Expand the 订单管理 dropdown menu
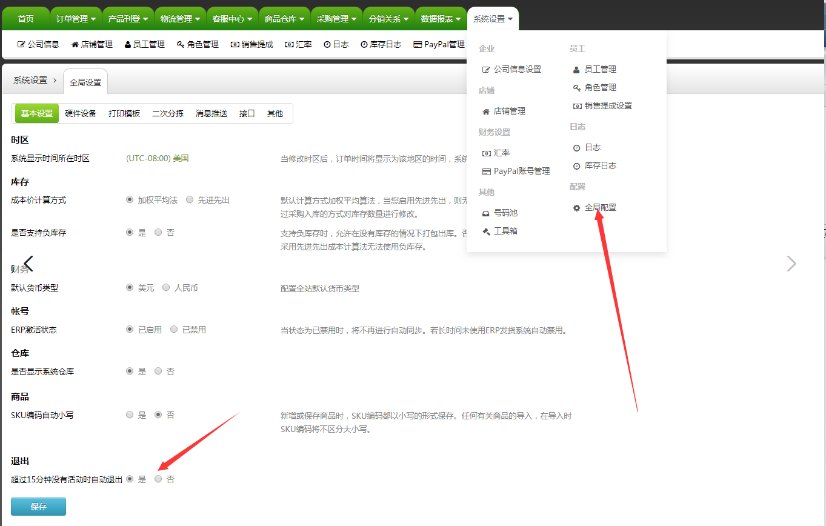 [76, 19]
